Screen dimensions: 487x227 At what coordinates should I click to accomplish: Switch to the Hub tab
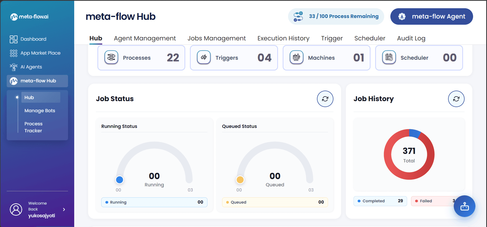click(x=96, y=38)
